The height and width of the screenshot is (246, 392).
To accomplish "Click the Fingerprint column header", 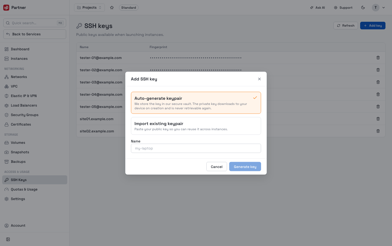I will click(x=158, y=47).
